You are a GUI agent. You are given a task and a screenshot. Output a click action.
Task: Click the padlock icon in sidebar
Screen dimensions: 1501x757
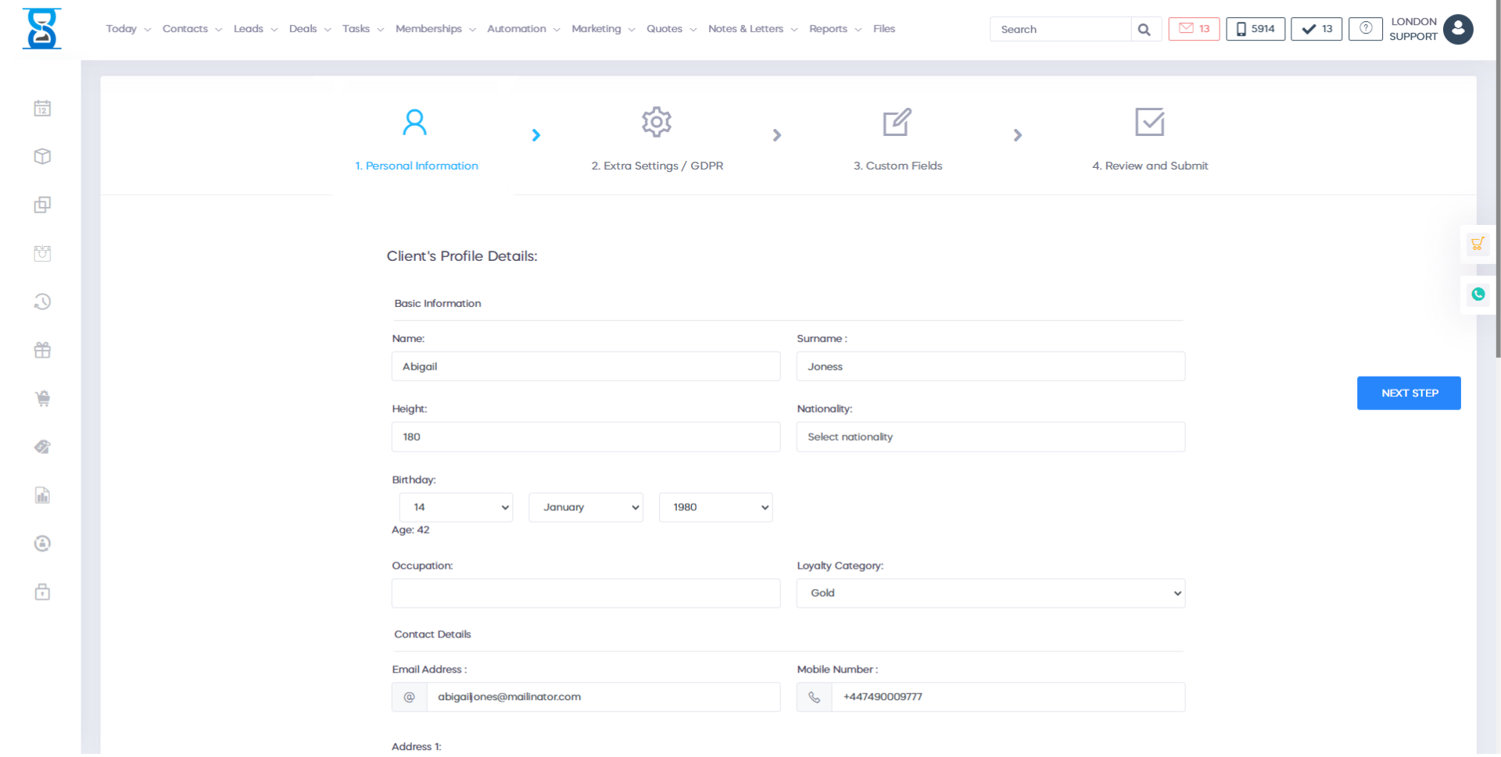pos(42,592)
